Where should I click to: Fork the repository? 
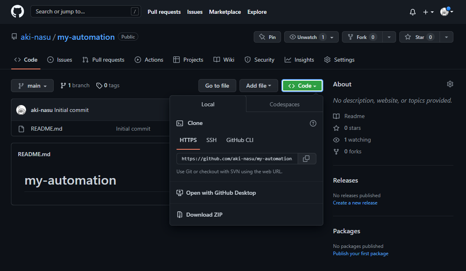[362, 37]
